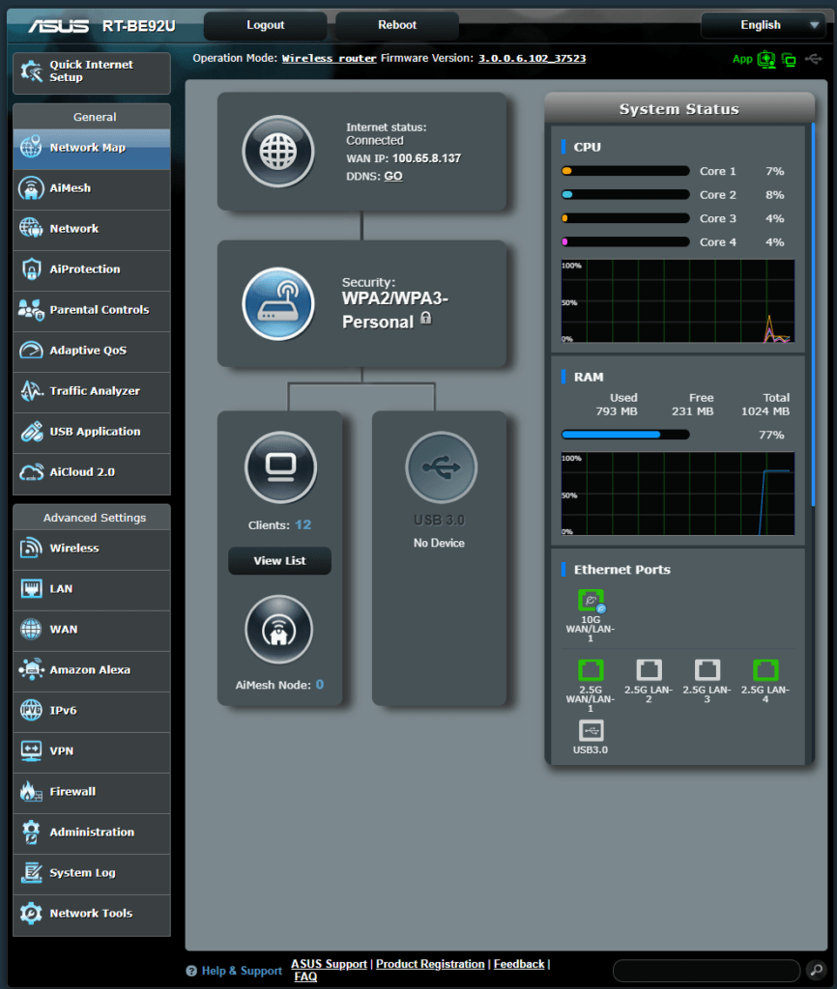The width and height of the screenshot is (837, 989).
Task: Open the Feedback link
Action: tap(519, 964)
